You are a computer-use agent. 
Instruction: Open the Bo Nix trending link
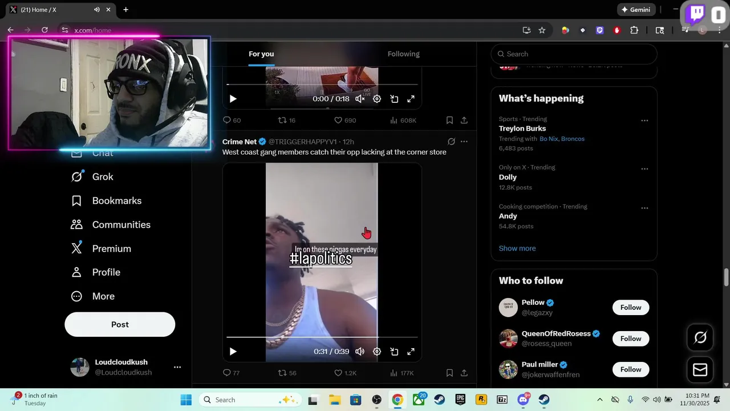tap(549, 139)
